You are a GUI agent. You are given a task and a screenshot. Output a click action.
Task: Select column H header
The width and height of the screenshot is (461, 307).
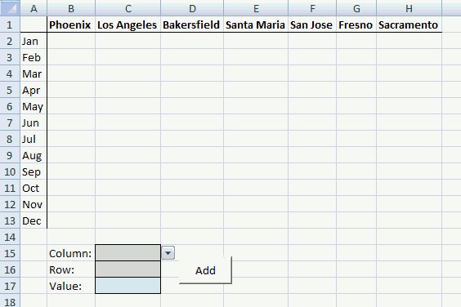click(x=409, y=8)
